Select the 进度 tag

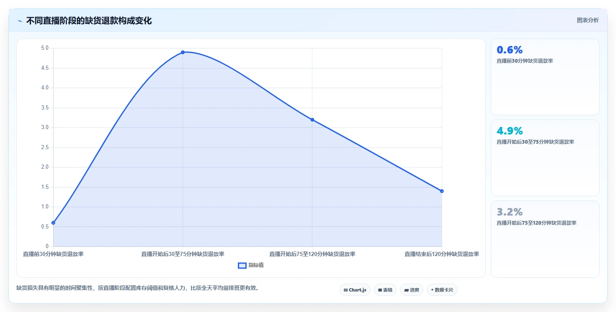coord(412,290)
